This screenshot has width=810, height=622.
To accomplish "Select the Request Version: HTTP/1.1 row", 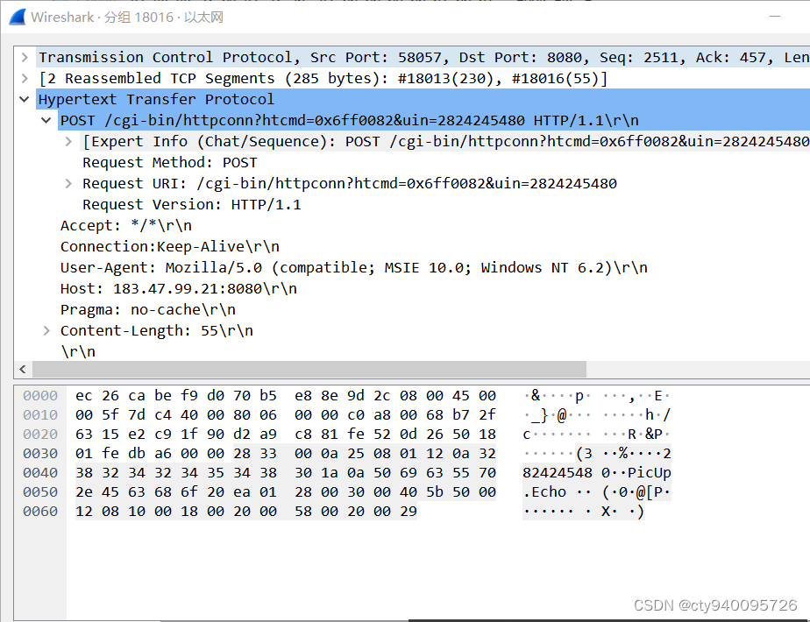I will click(x=192, y=204).
